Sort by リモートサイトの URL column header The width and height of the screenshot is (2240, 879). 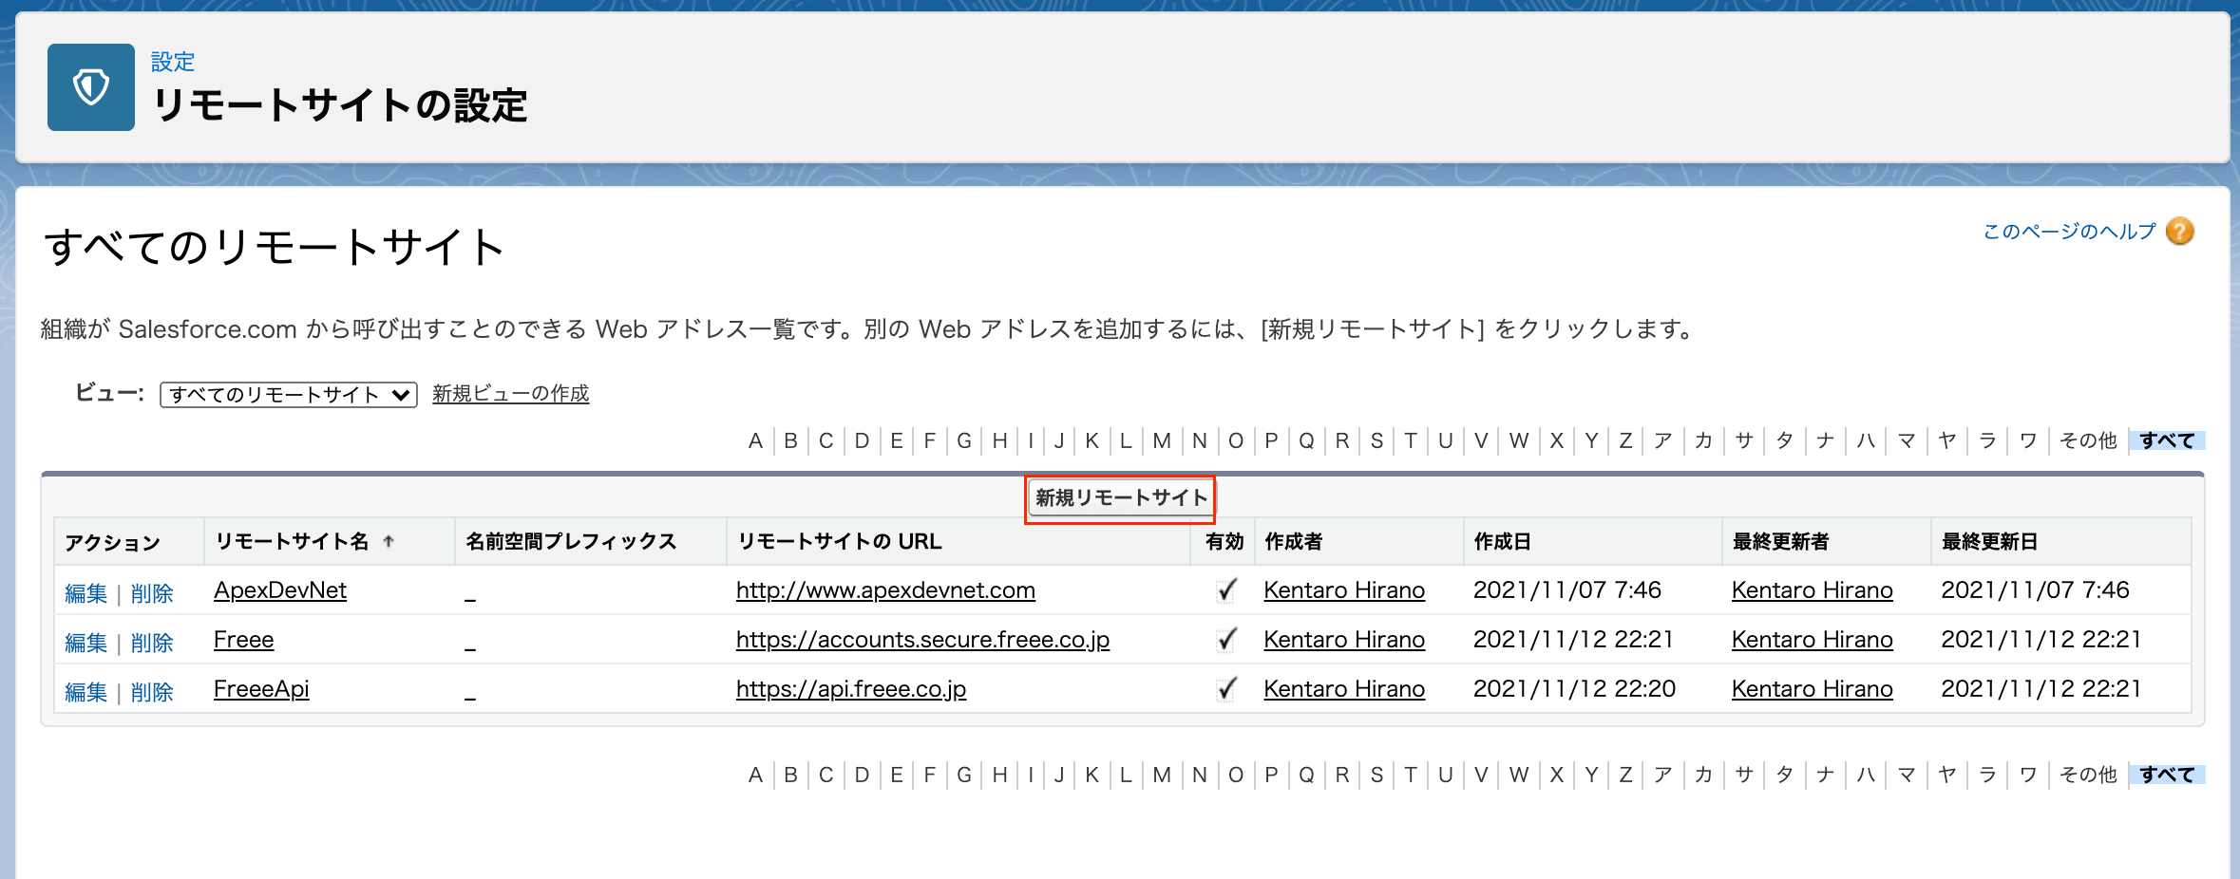point(840,542)
